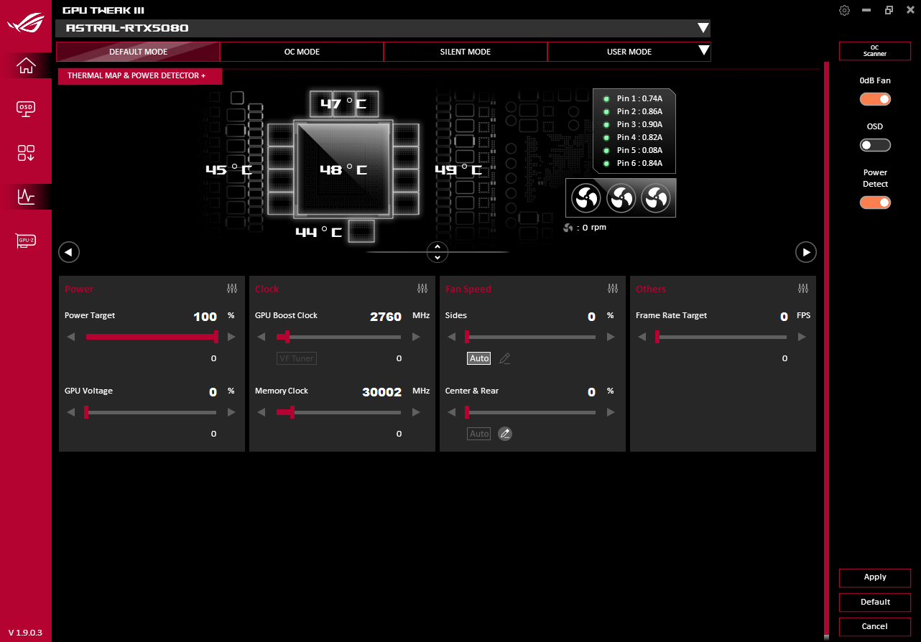The height and width of the screenshot is (642, 921).
Task: Edit the Center & Rear fan curve
Action: tap(505, 434)
